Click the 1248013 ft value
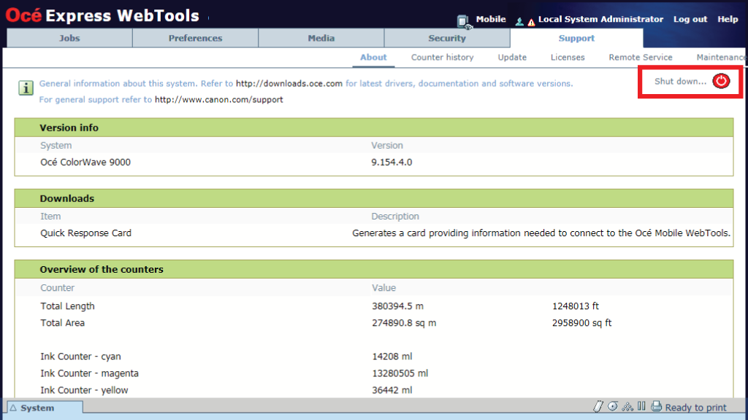Viewport: 748px width, 420px height. tap(576, 306)
